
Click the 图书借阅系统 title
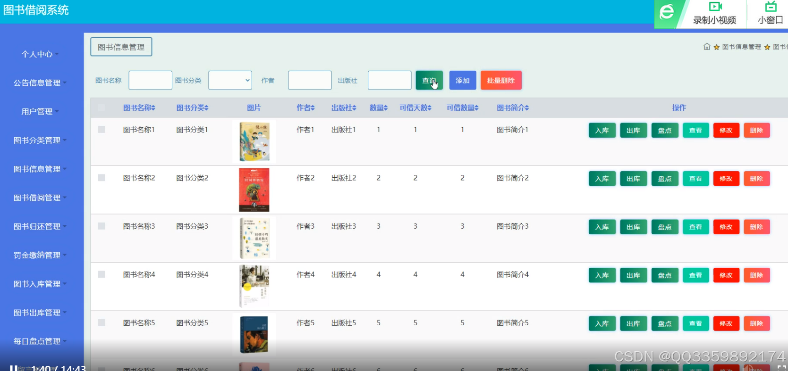(x=36, y=10)
